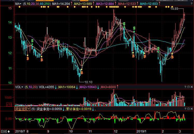Click the B buy marker at 10.10 low
194x134 pixels.
82,73
